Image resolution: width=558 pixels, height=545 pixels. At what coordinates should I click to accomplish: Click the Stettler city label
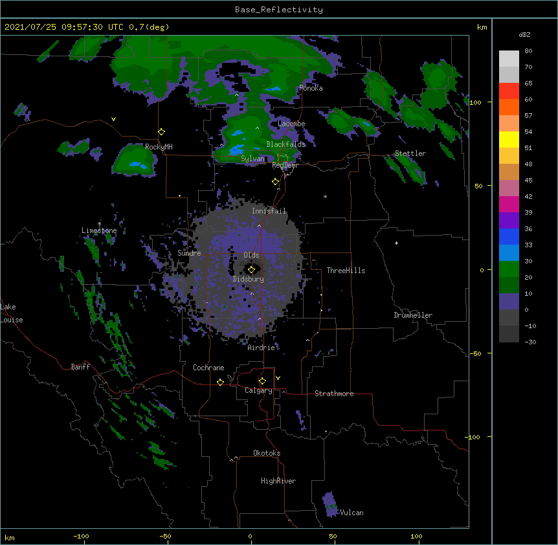point(410,153)
